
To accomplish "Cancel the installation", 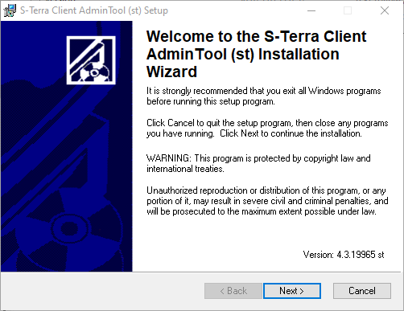I will pyautogui.click(x=362, y=291).
